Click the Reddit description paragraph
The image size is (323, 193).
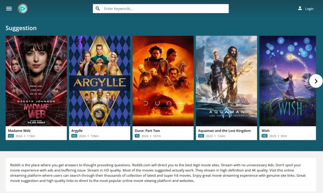point(158,173)
